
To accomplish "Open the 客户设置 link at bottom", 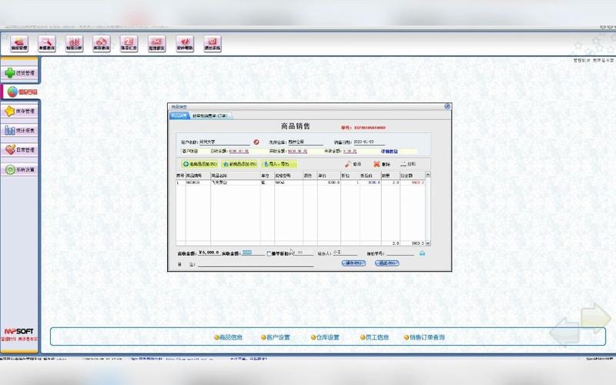I will point(276,337).
